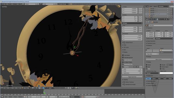Image resolution: width=174 pixels, height=98 pixels.
Task: Click the timeline editor type icon
Action: [x=2, y=97]
